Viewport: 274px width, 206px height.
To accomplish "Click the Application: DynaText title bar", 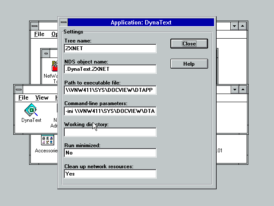I will pos(141,22).
